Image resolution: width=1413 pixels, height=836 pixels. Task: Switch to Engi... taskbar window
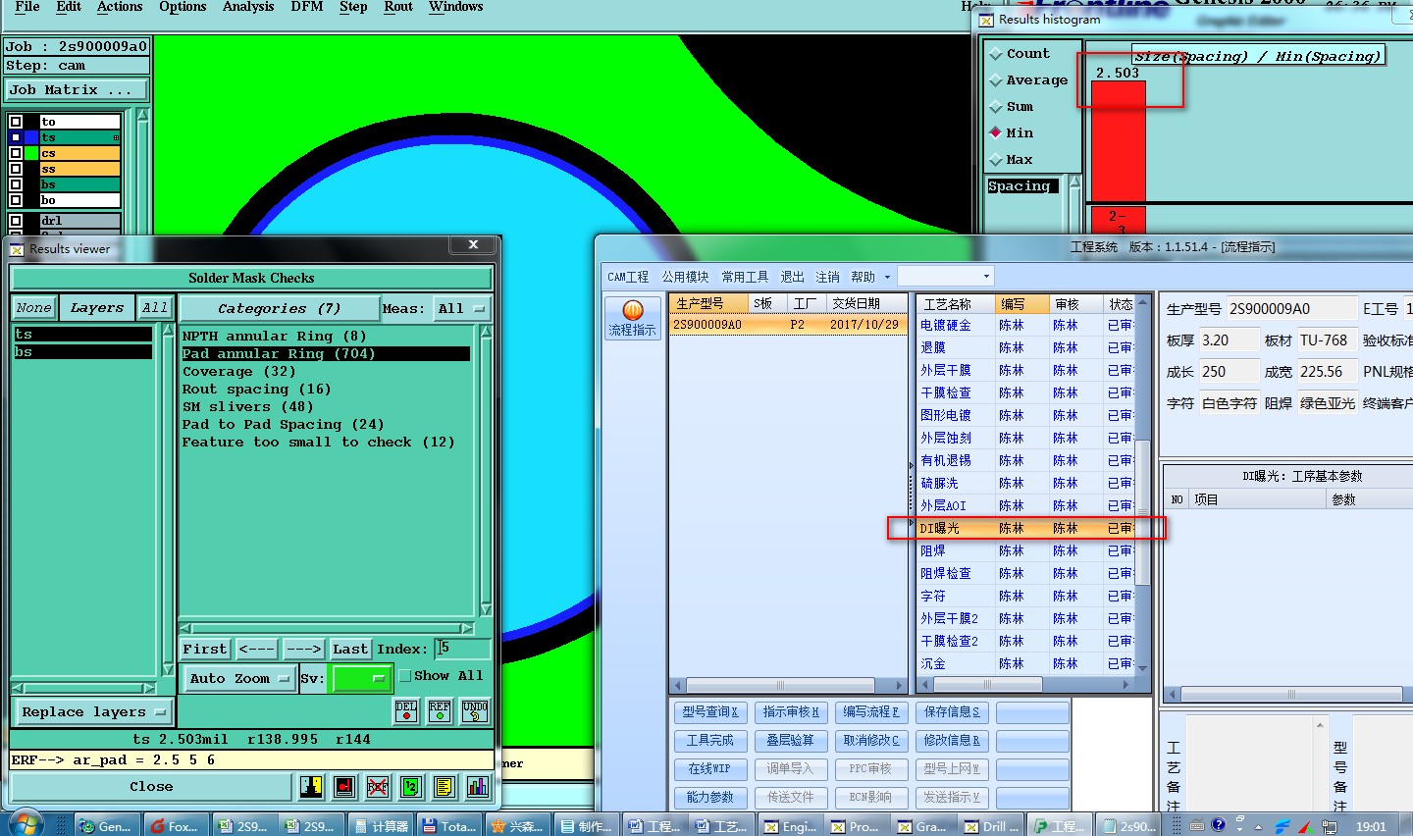[793, 826]
